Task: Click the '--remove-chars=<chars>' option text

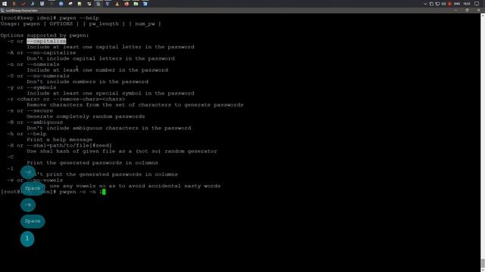Action: pos(89,99)
